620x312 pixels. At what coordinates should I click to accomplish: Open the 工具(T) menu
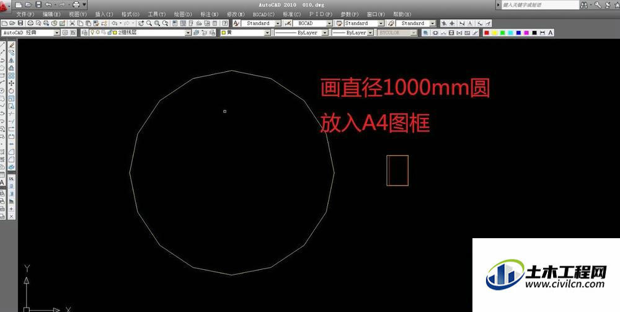pos(157,14)
